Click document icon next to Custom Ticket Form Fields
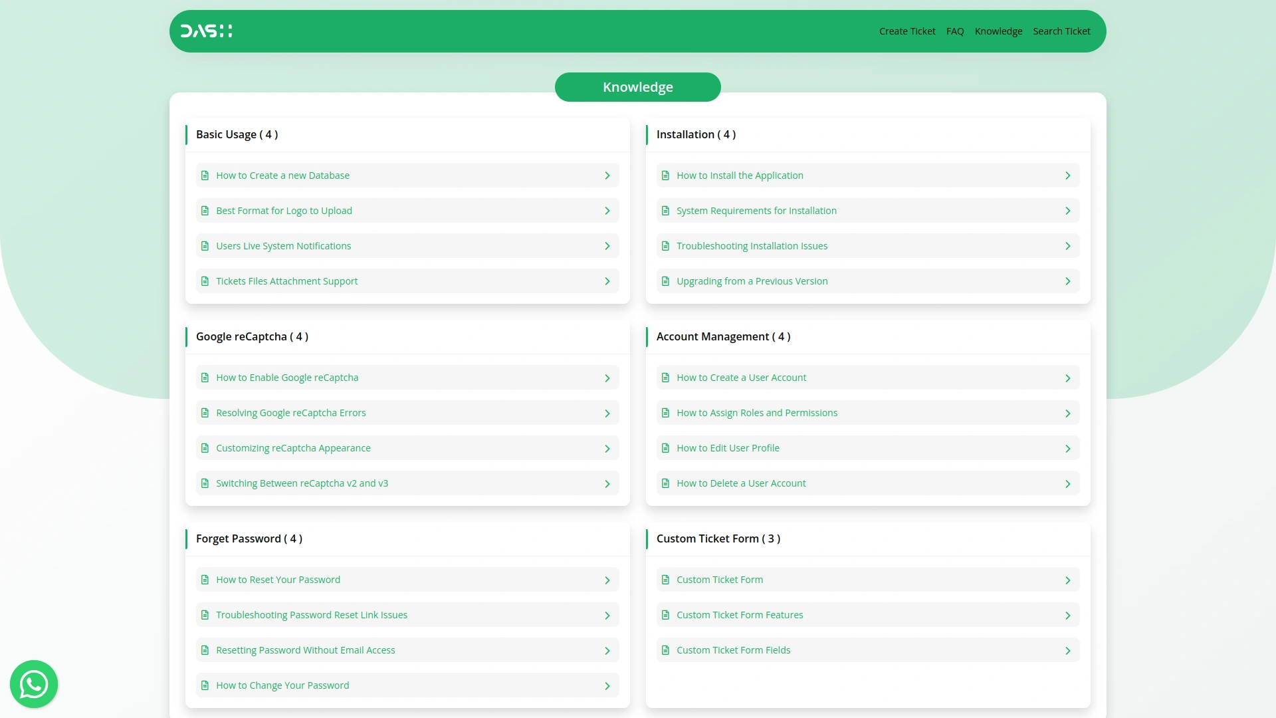 click(665, 650)
